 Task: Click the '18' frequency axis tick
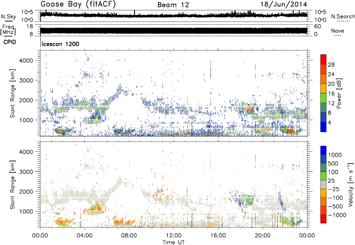click(x=29, y=27)
